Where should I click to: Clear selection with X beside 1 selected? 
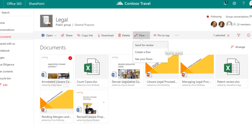tap(228, 36)
